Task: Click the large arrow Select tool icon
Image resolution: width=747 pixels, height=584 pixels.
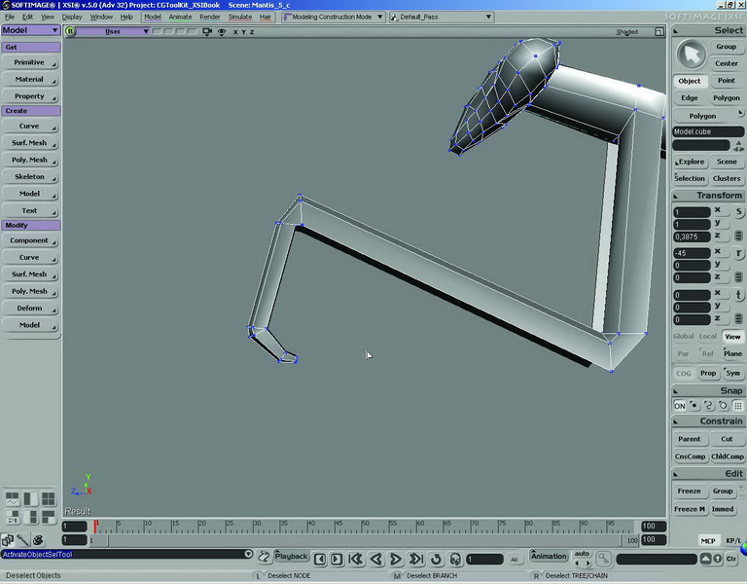Action: click(691, 55)
